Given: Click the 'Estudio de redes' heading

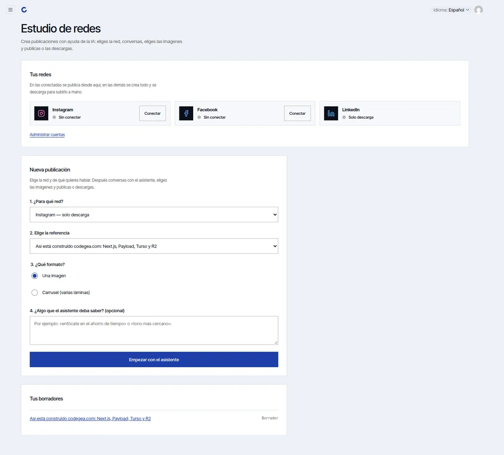Looking at the screenshot, I should point(61,29).
